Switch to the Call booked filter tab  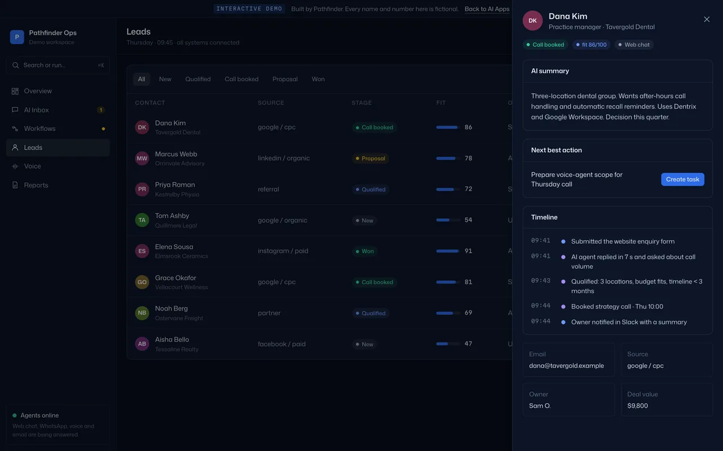[x=242, y=79]
